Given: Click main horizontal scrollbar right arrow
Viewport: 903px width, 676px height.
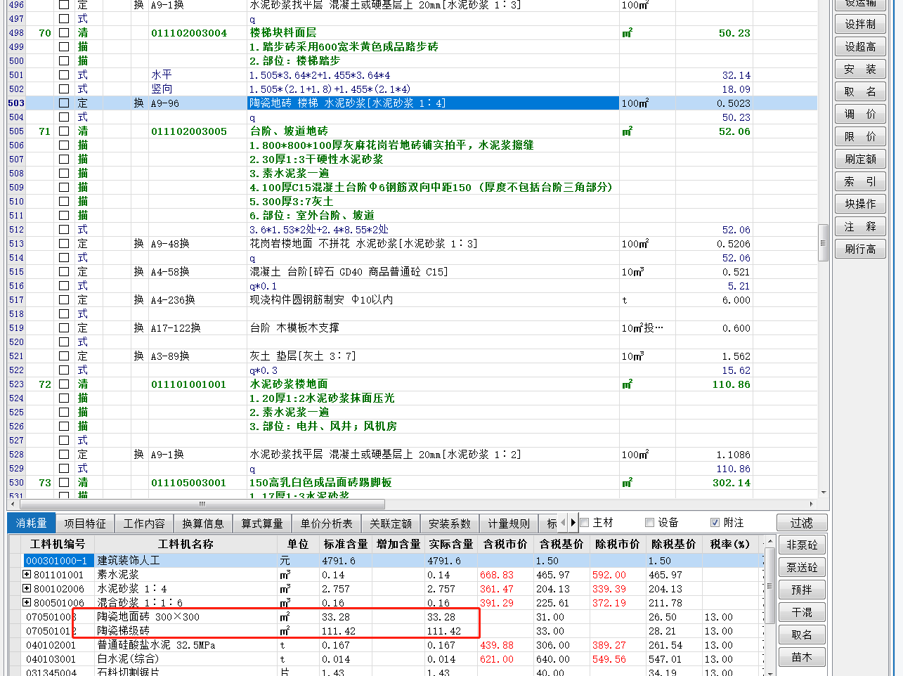Looking at the screenshot, I should pos(812,504).
